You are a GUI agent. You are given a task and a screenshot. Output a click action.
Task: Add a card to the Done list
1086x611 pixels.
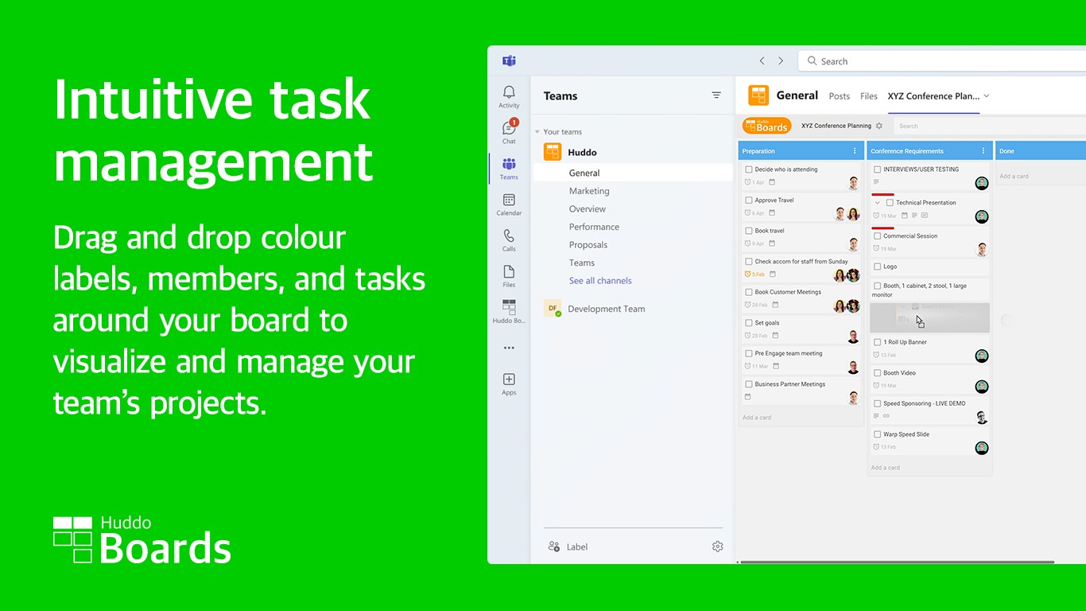pyautogui.click(x=1014, y=176)
